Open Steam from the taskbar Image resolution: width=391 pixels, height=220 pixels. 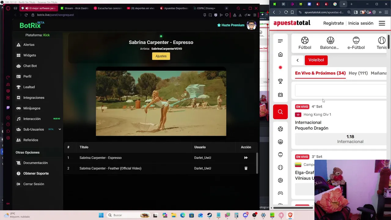(x=210, y=215)
